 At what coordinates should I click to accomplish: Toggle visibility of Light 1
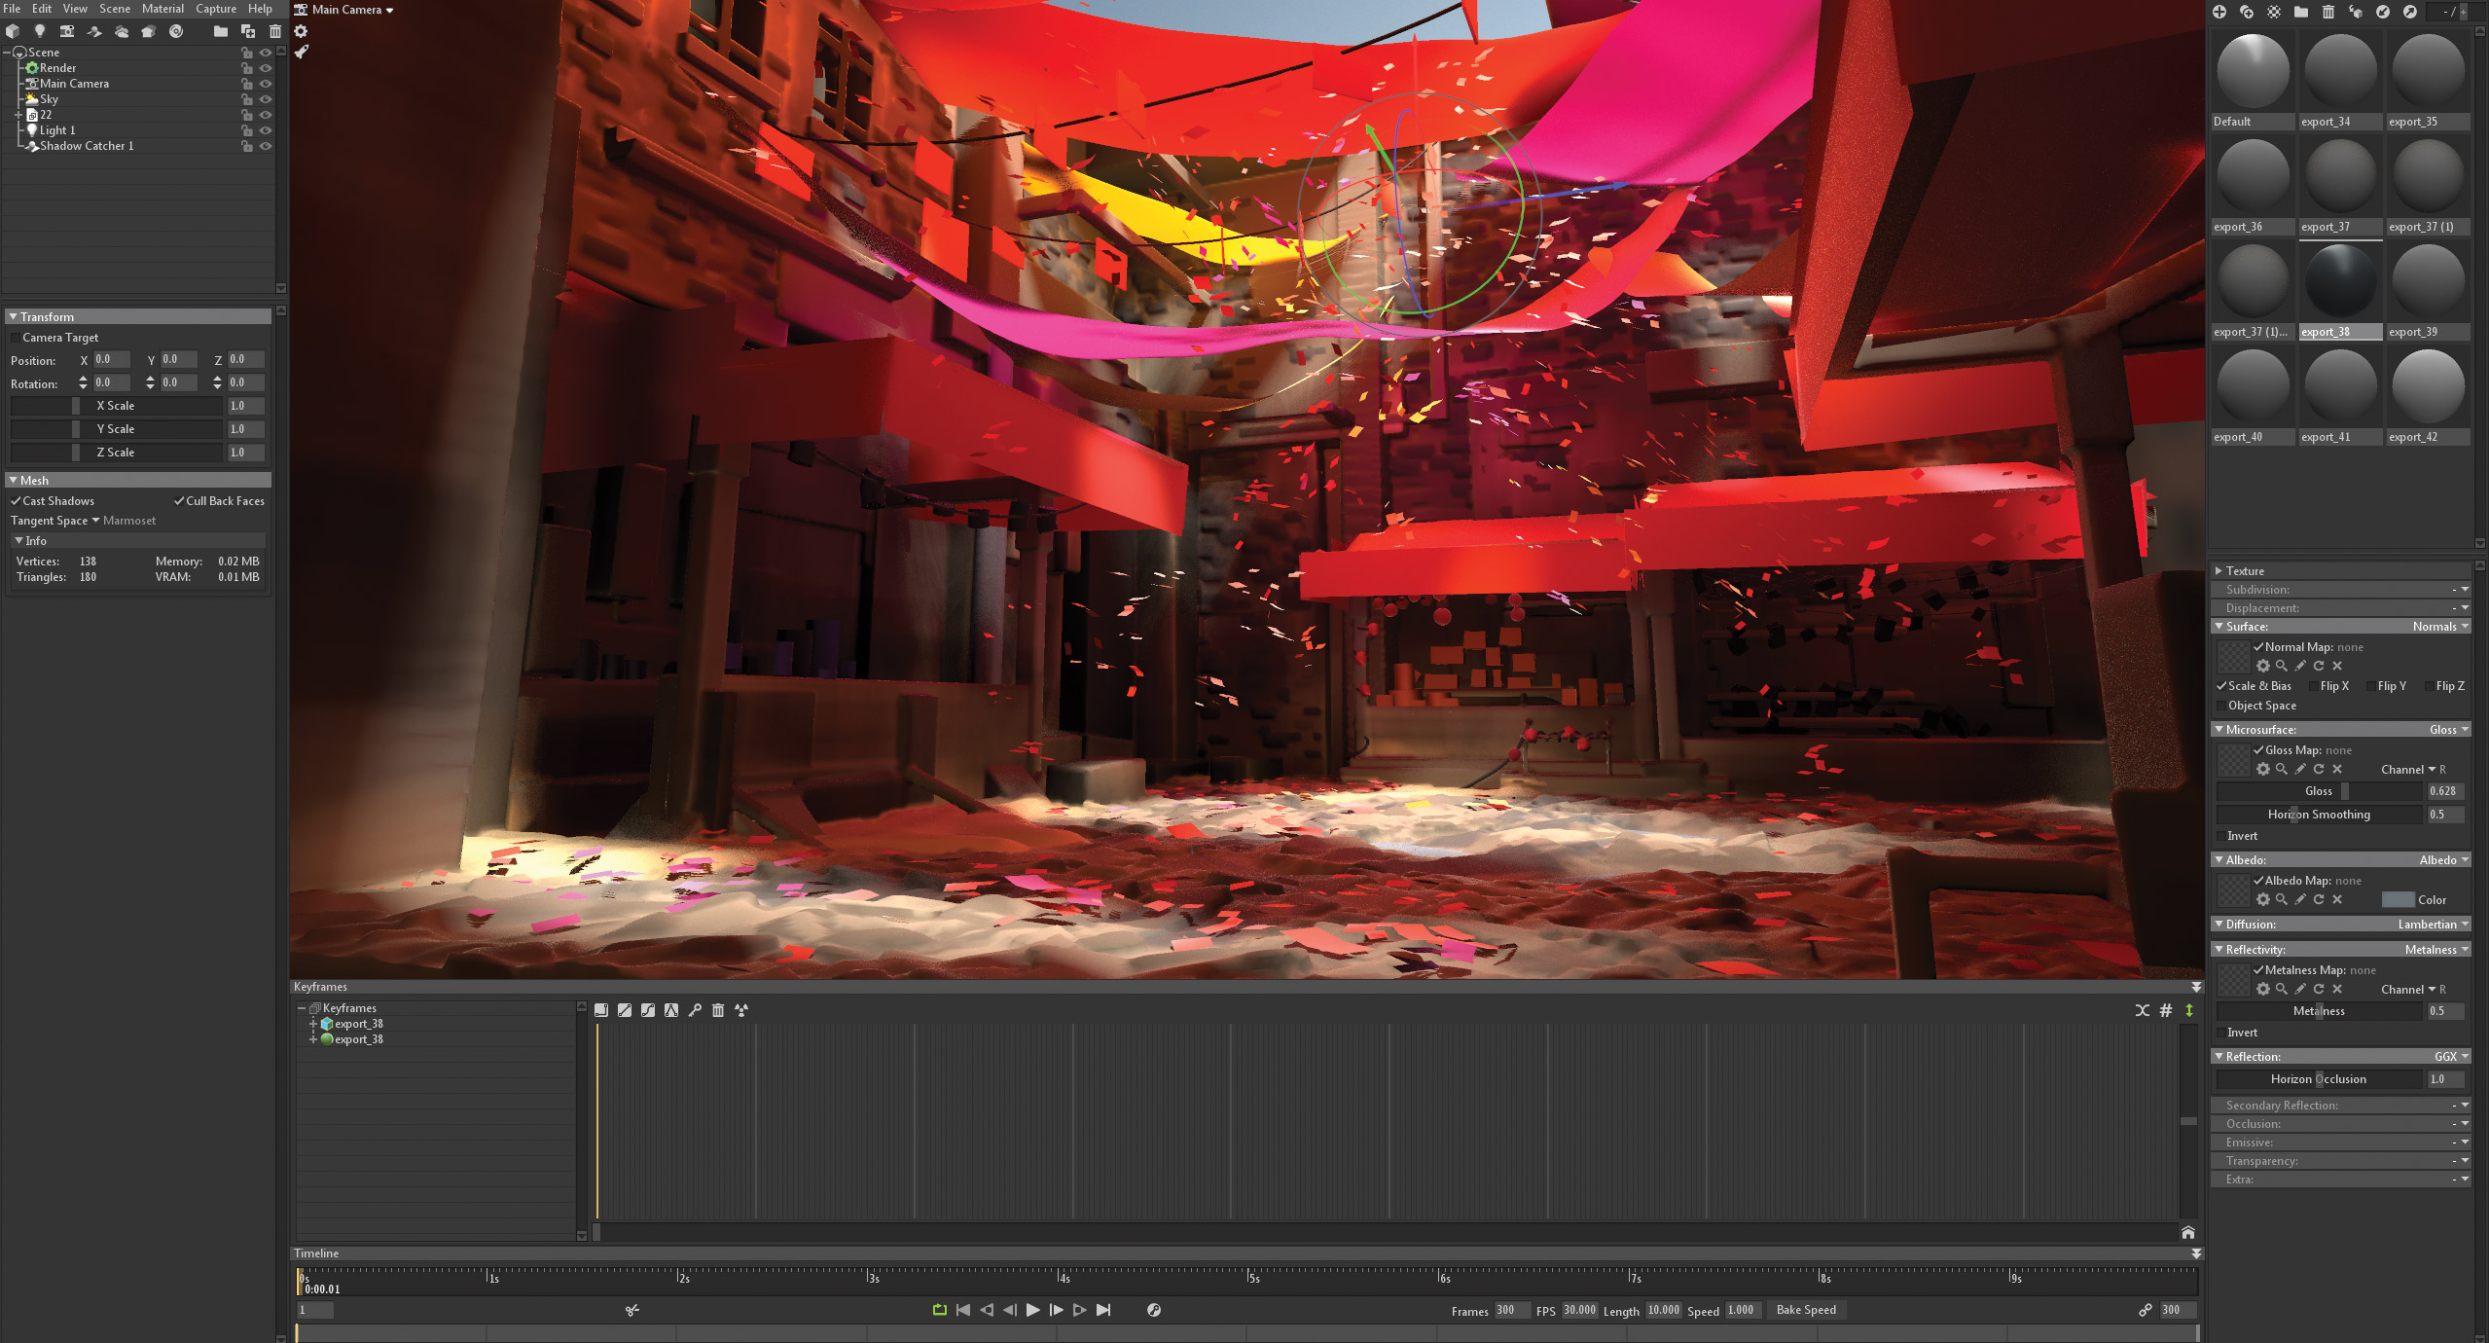tap(266, 130)
